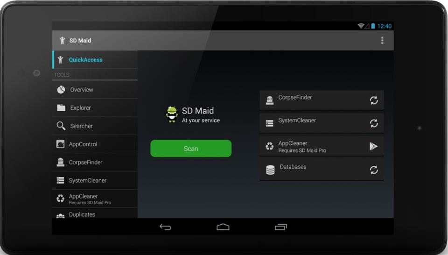
Task: Click the Duplicates icon in sidebar
Action: pos(60,216)
